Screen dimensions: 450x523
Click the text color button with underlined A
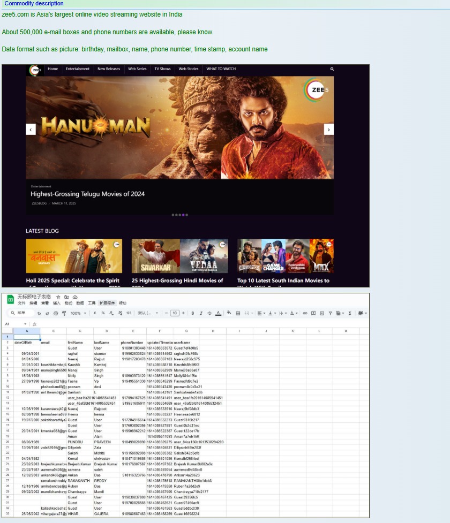218,313
